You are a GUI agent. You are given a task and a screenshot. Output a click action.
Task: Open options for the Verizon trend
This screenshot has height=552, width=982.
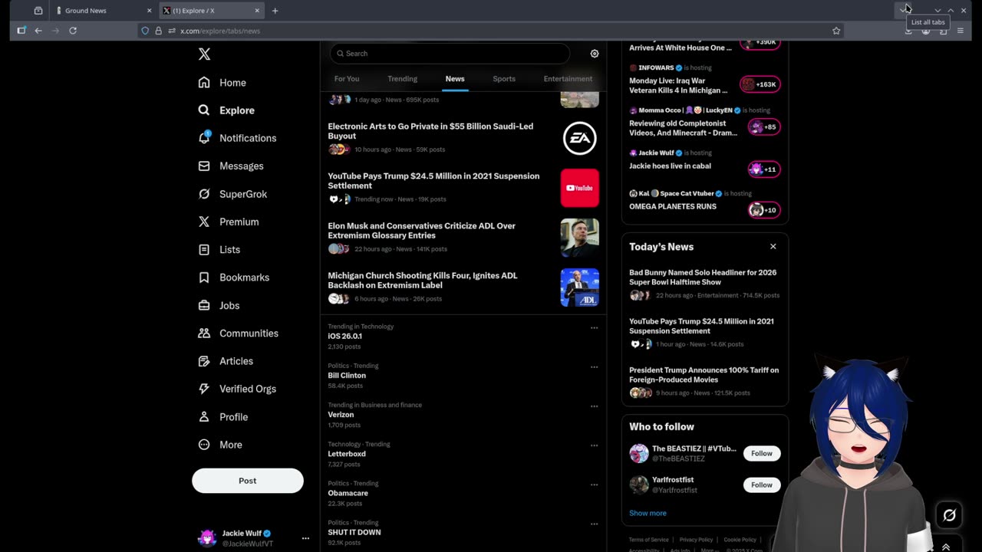594,406
